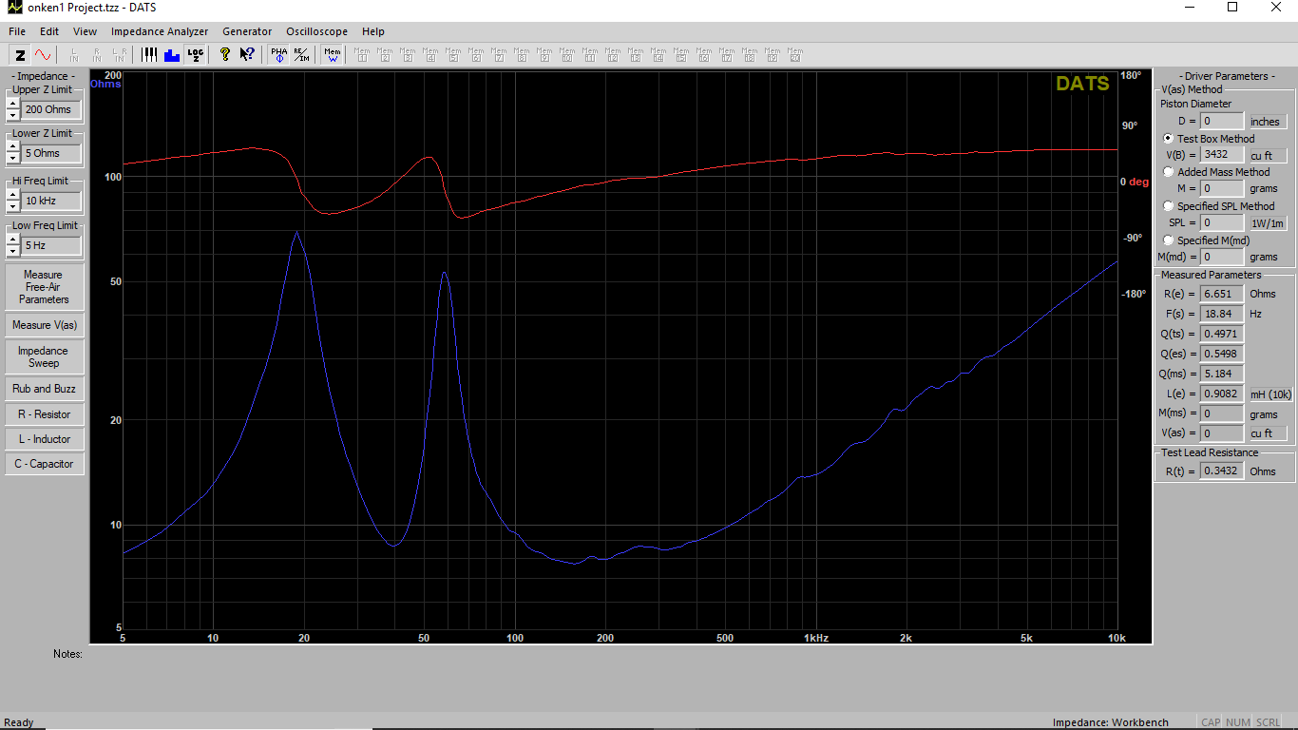1298x730 pixels.
Task: Click the Z impedance mode toolbar icon
Action: [x=20, y=55]
